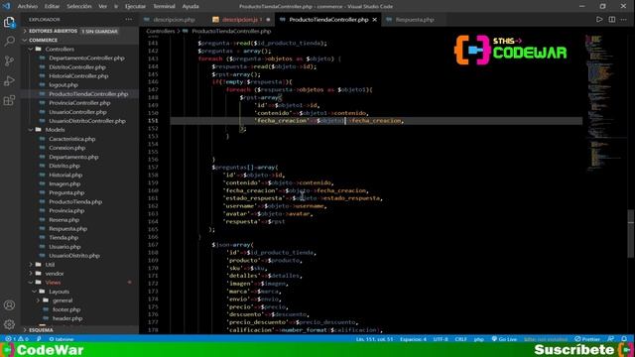Click the Prettier status bar item
The width and height of the screenshot is (635, 357).
pos(587,339)
